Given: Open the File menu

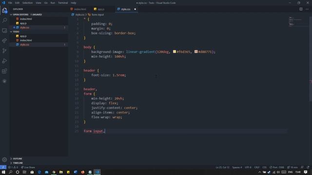Looking at the screenshot, I should coord(10,3).
